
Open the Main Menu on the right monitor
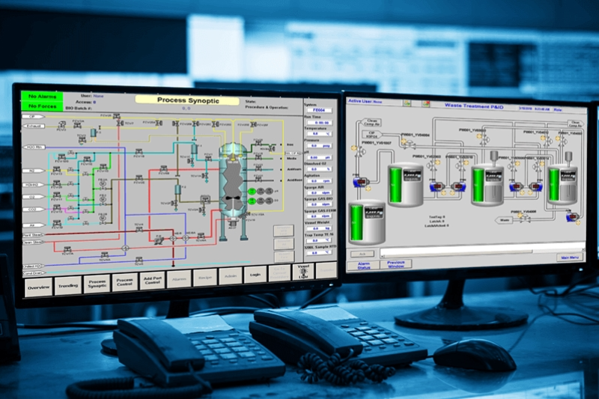pos(569,258)
